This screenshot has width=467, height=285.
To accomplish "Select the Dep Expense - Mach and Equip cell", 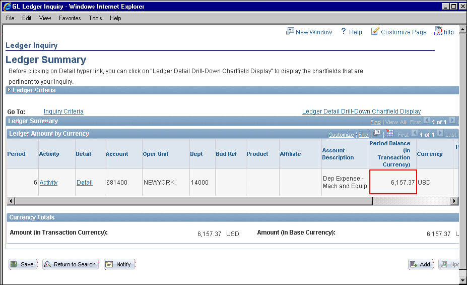I will tap(345, 182).
